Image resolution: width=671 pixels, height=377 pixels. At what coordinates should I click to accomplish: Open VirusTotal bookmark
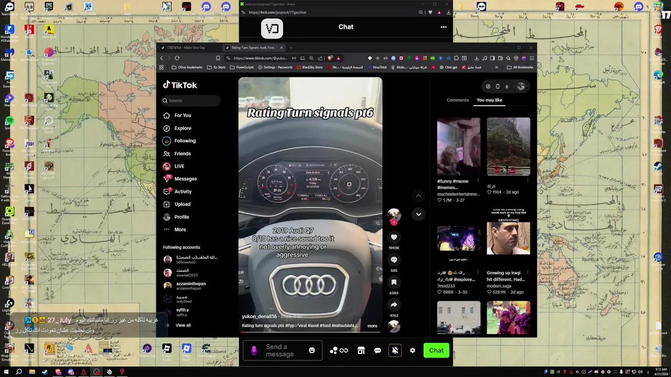376,67
